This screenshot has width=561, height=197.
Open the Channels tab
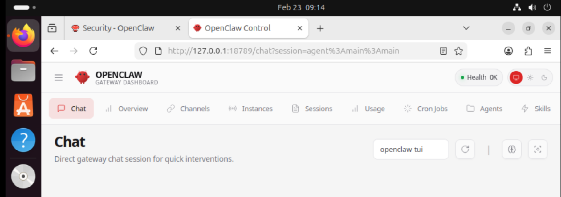pos(188,109)
